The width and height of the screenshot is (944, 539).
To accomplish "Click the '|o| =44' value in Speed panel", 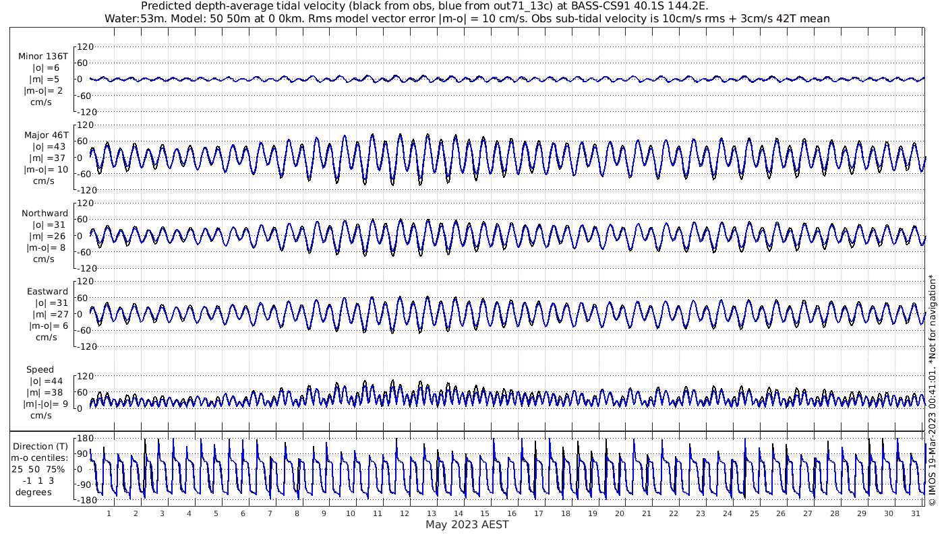I will click(x=48, y=381).
